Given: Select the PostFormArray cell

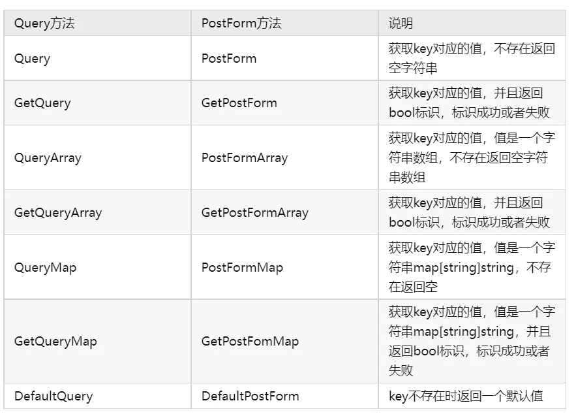Looking at the screenshot, I should (x=284, y=158).
